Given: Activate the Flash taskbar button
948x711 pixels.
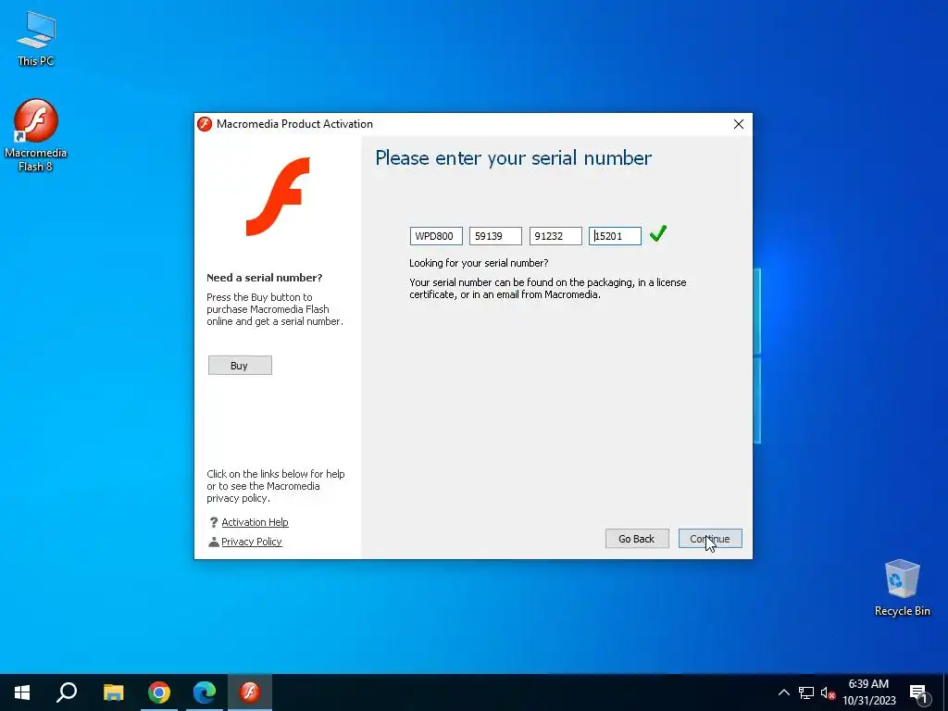Looking at the screenshot, I should coord(250,692).
